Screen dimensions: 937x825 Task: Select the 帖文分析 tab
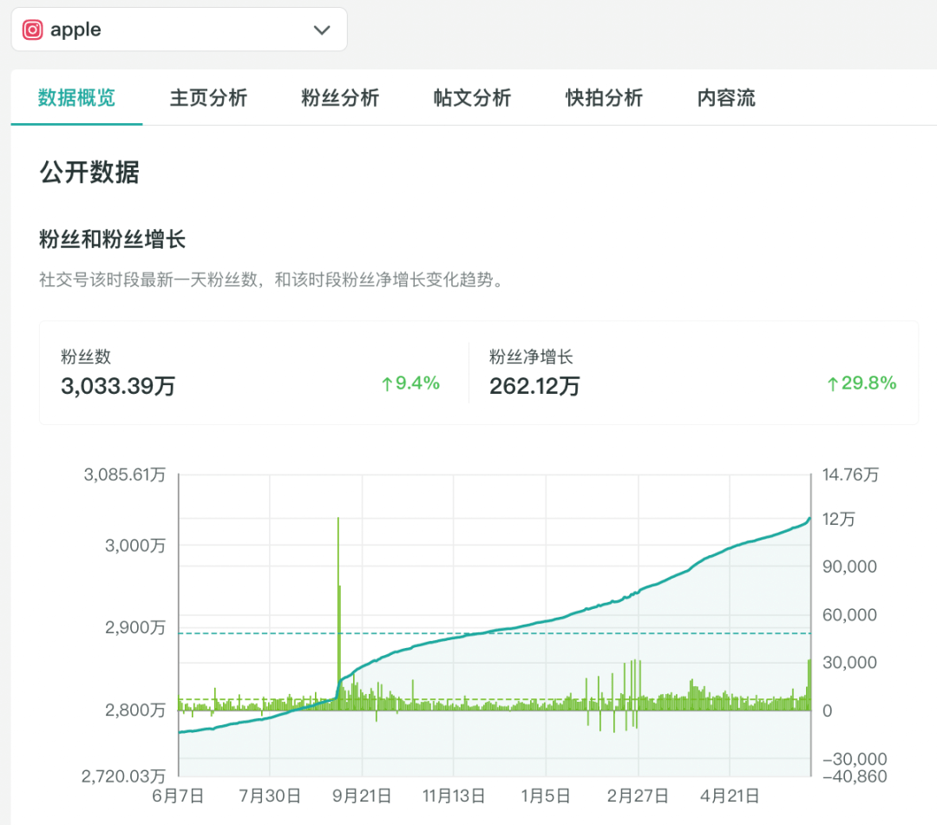[x=472, y=98]
